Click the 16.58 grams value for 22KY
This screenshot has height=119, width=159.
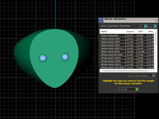point(130,52)
